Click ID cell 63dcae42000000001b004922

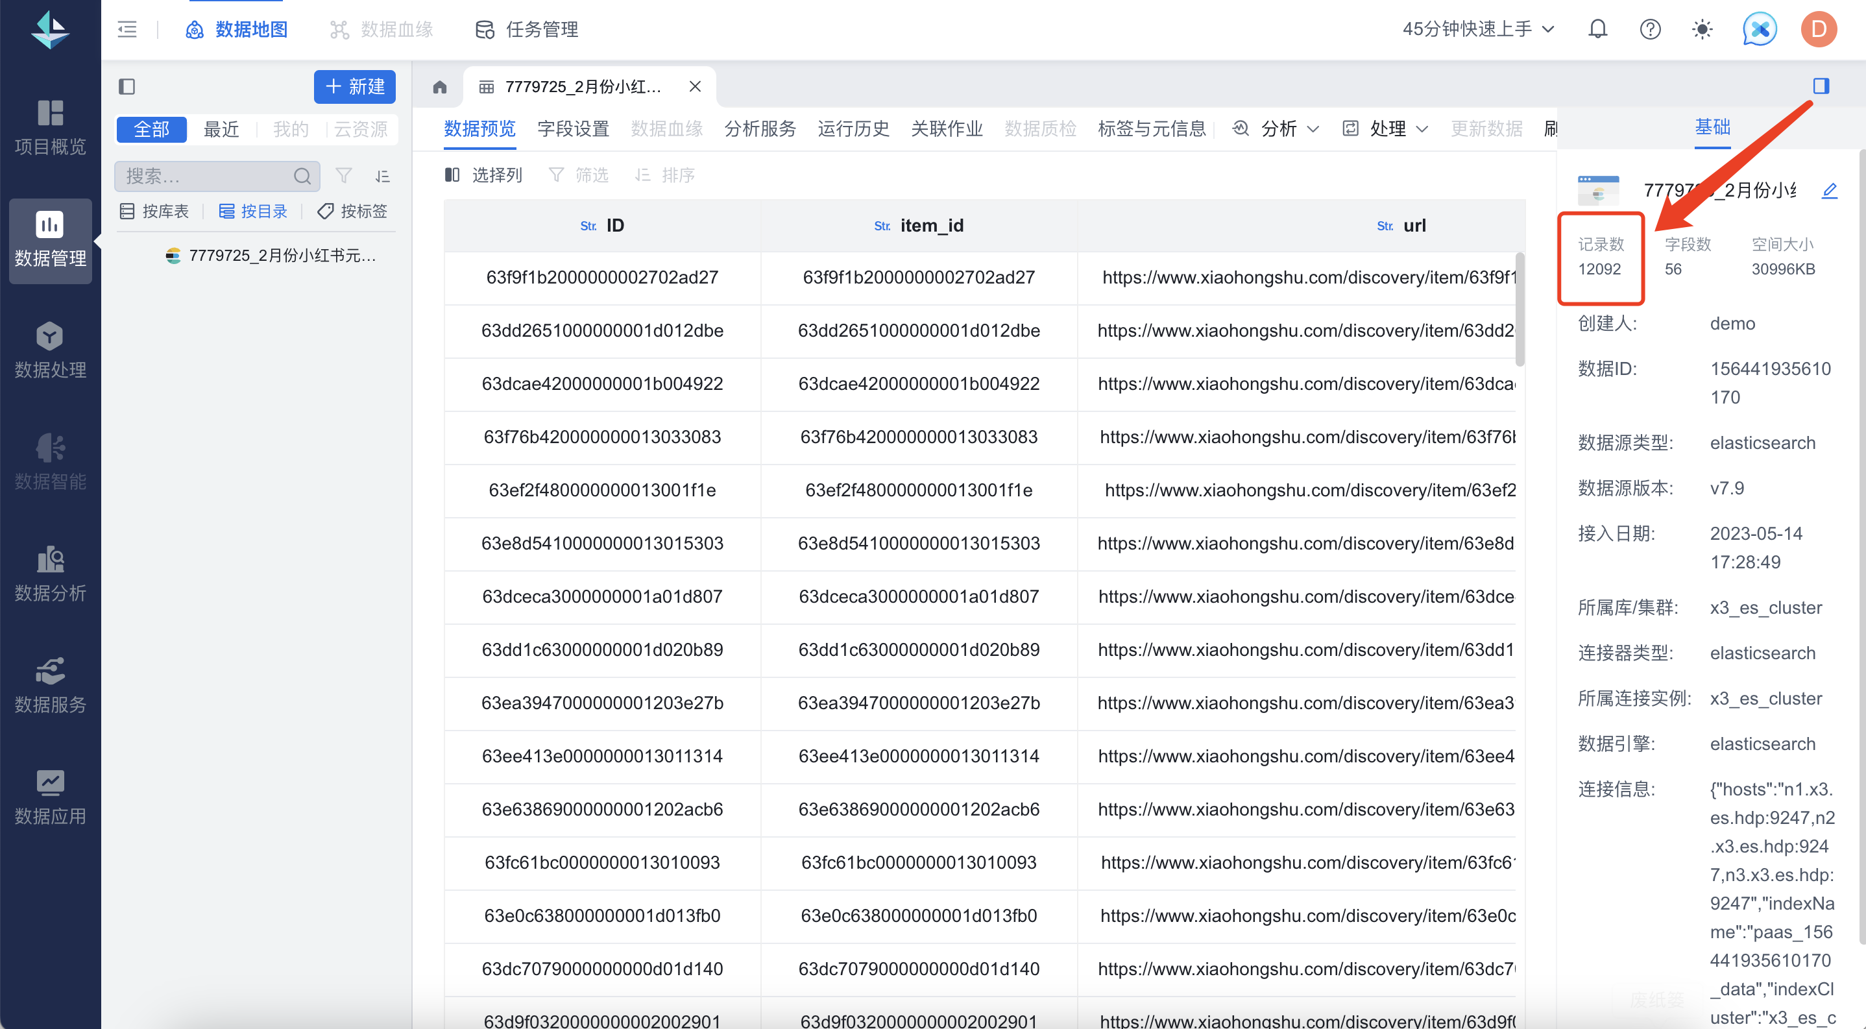click(602, 385)
